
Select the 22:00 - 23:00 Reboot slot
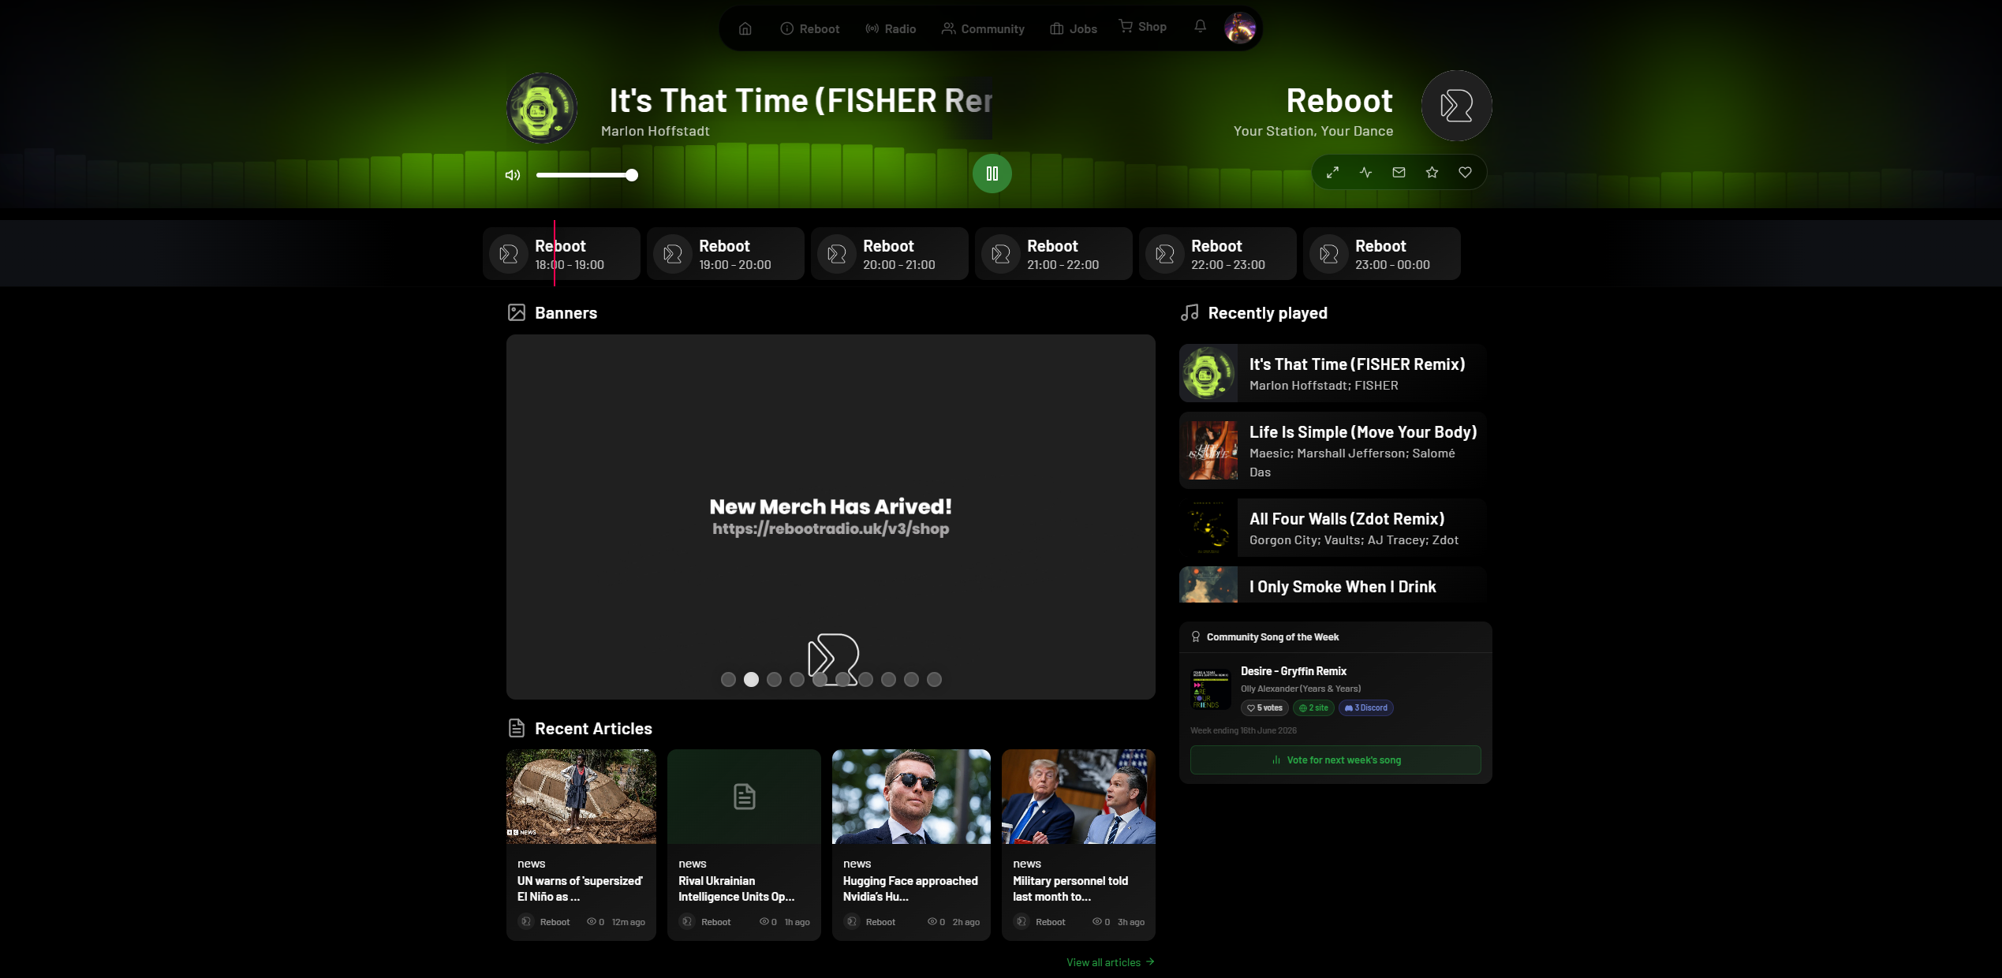click(x=1218, y=254)
